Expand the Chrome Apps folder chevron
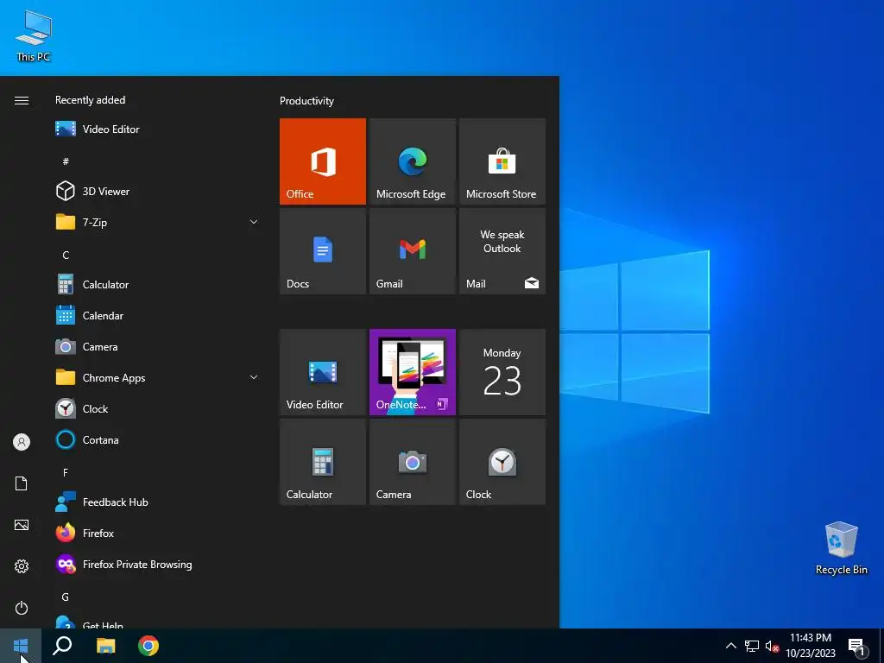The image size is (884, 663). click(x=254, y=378)
